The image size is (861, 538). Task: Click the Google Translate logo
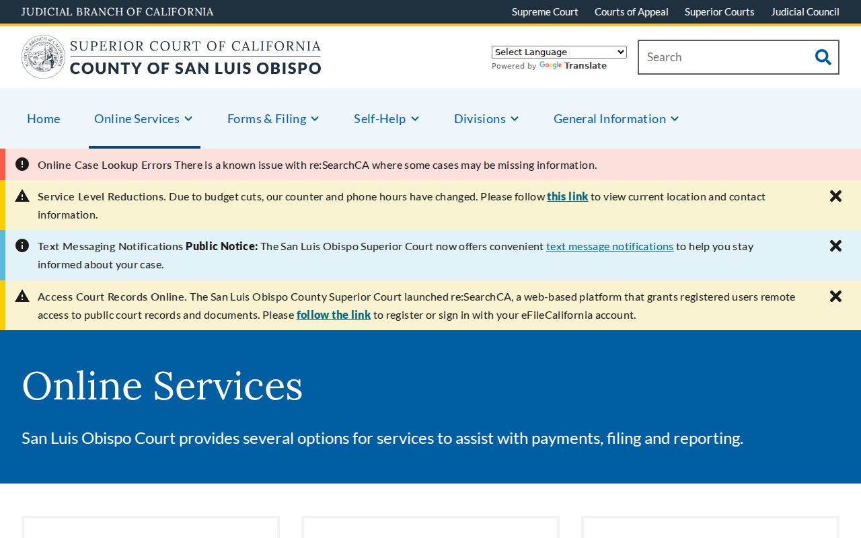pyautogui.click(x=550, y=66)
